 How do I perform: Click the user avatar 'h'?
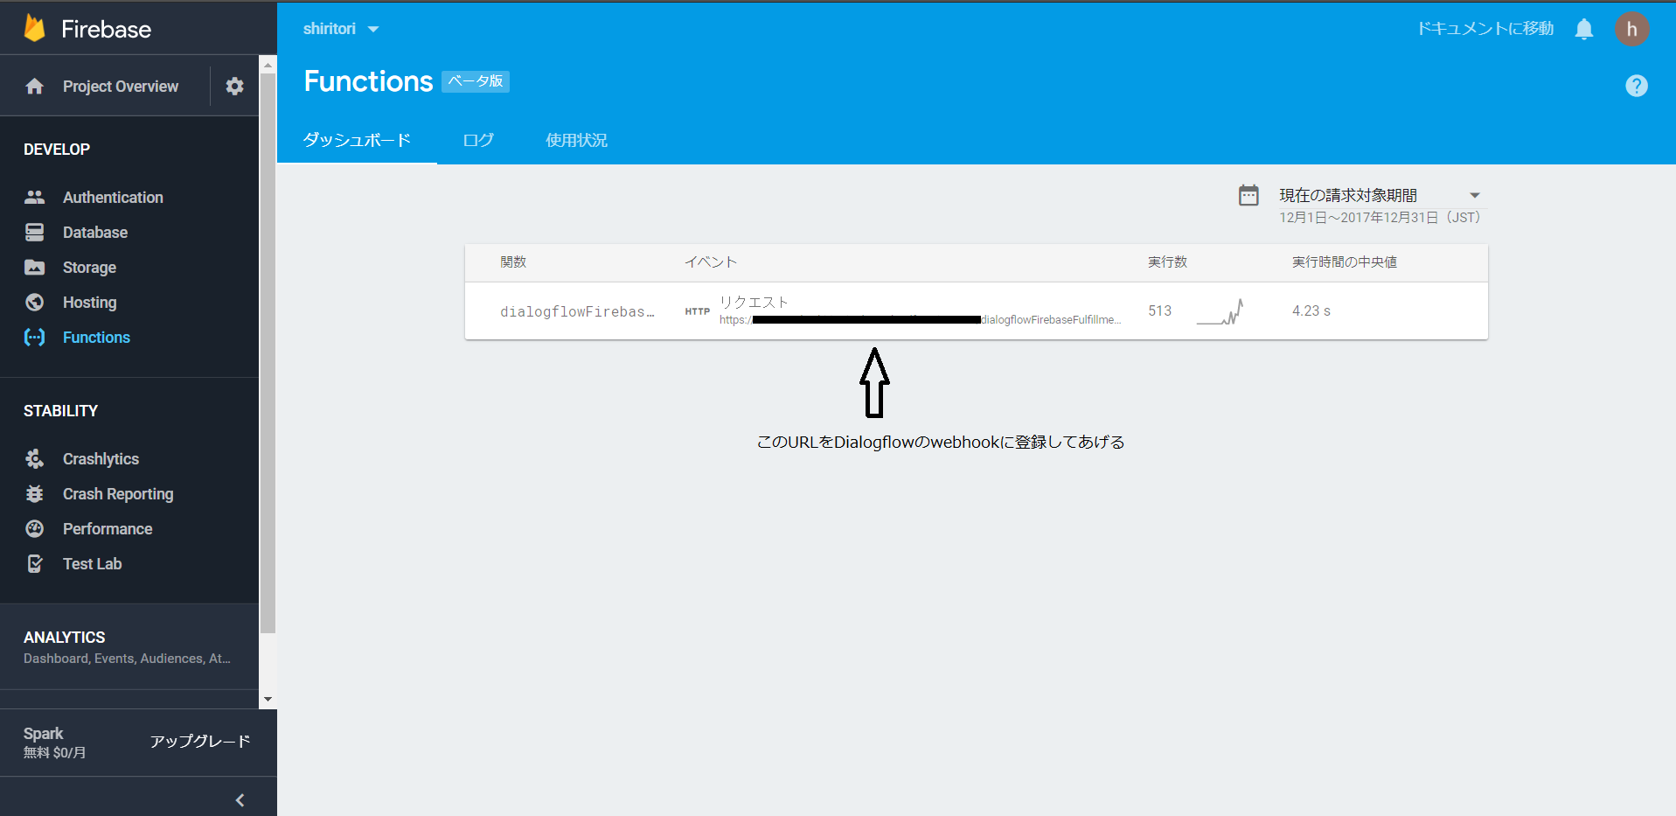[1631, 29]
